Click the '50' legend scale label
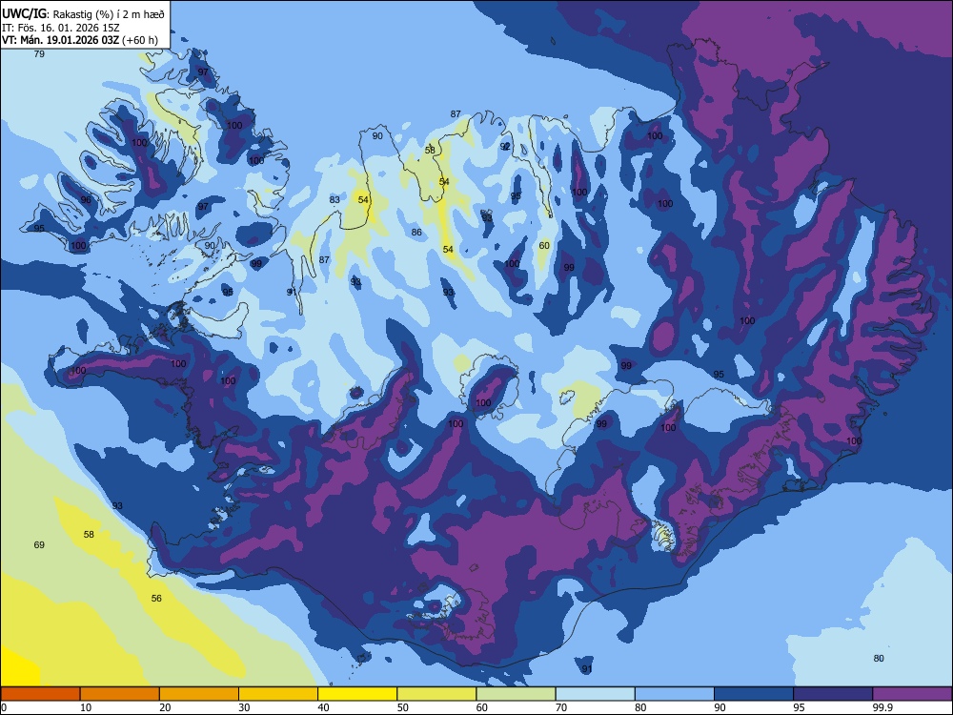Screen dimensions: 953x715 [x=403, y=707]
